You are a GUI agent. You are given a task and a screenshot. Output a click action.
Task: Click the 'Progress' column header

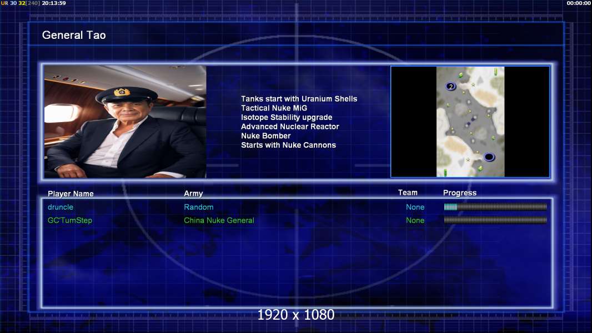(459, 193)
